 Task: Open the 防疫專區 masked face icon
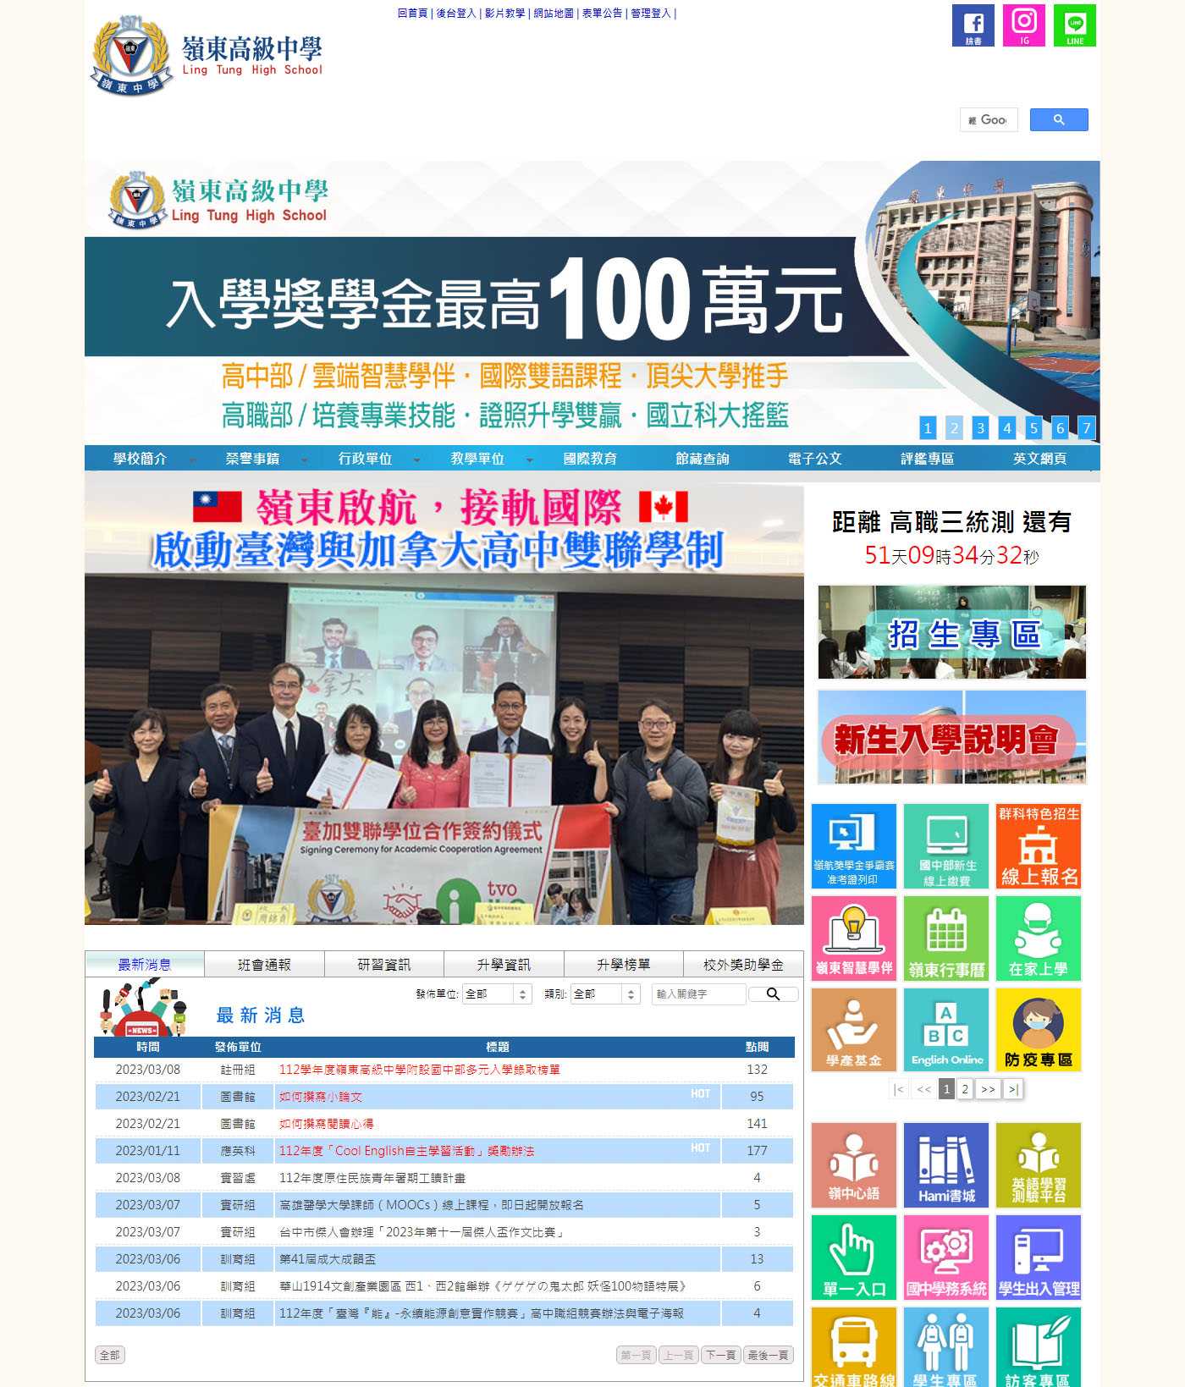(1039, 1030)
